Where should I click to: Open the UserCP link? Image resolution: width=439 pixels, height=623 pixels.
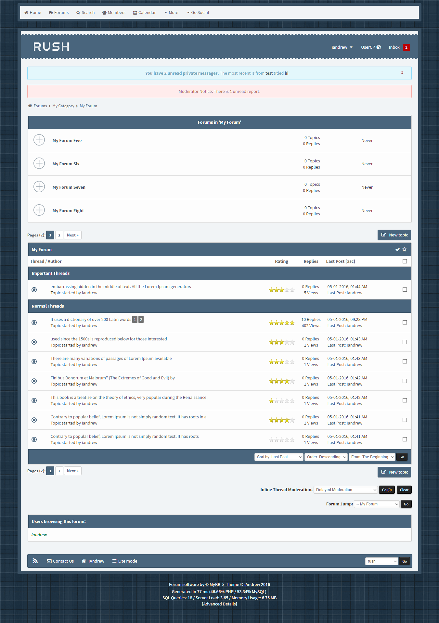[371, 47]
